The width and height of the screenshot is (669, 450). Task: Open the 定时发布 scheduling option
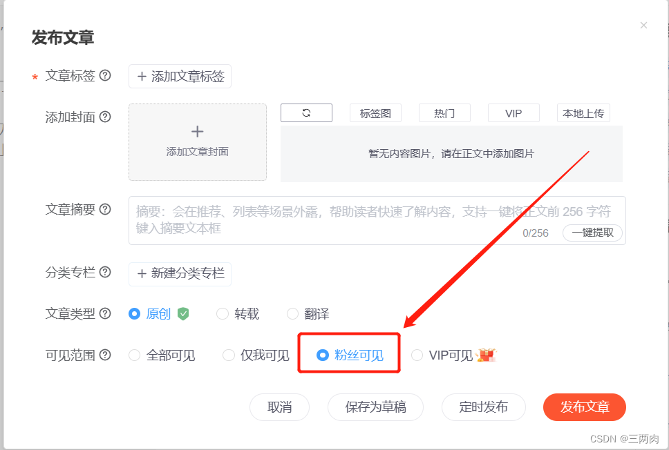point(483,407)
